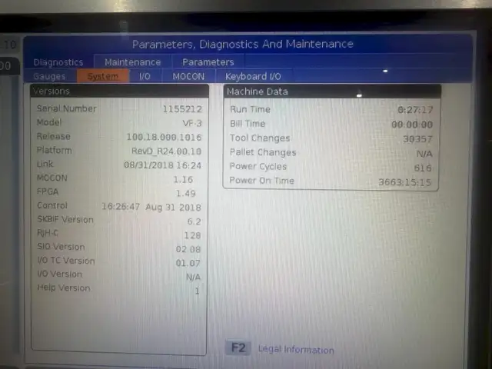Click the Versions panel header

click(118, 91)
